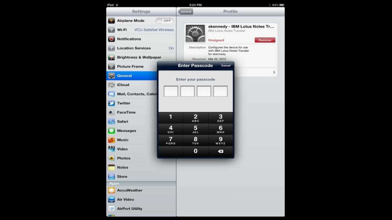The height and width of the screenshot is (220, 392).
Task: Open the Wi-Fi settings icon
Action: click(x=111, y=30)
